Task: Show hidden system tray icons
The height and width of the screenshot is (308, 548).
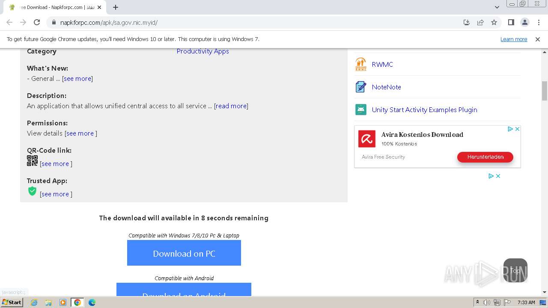Action: [x=477, y=302]
